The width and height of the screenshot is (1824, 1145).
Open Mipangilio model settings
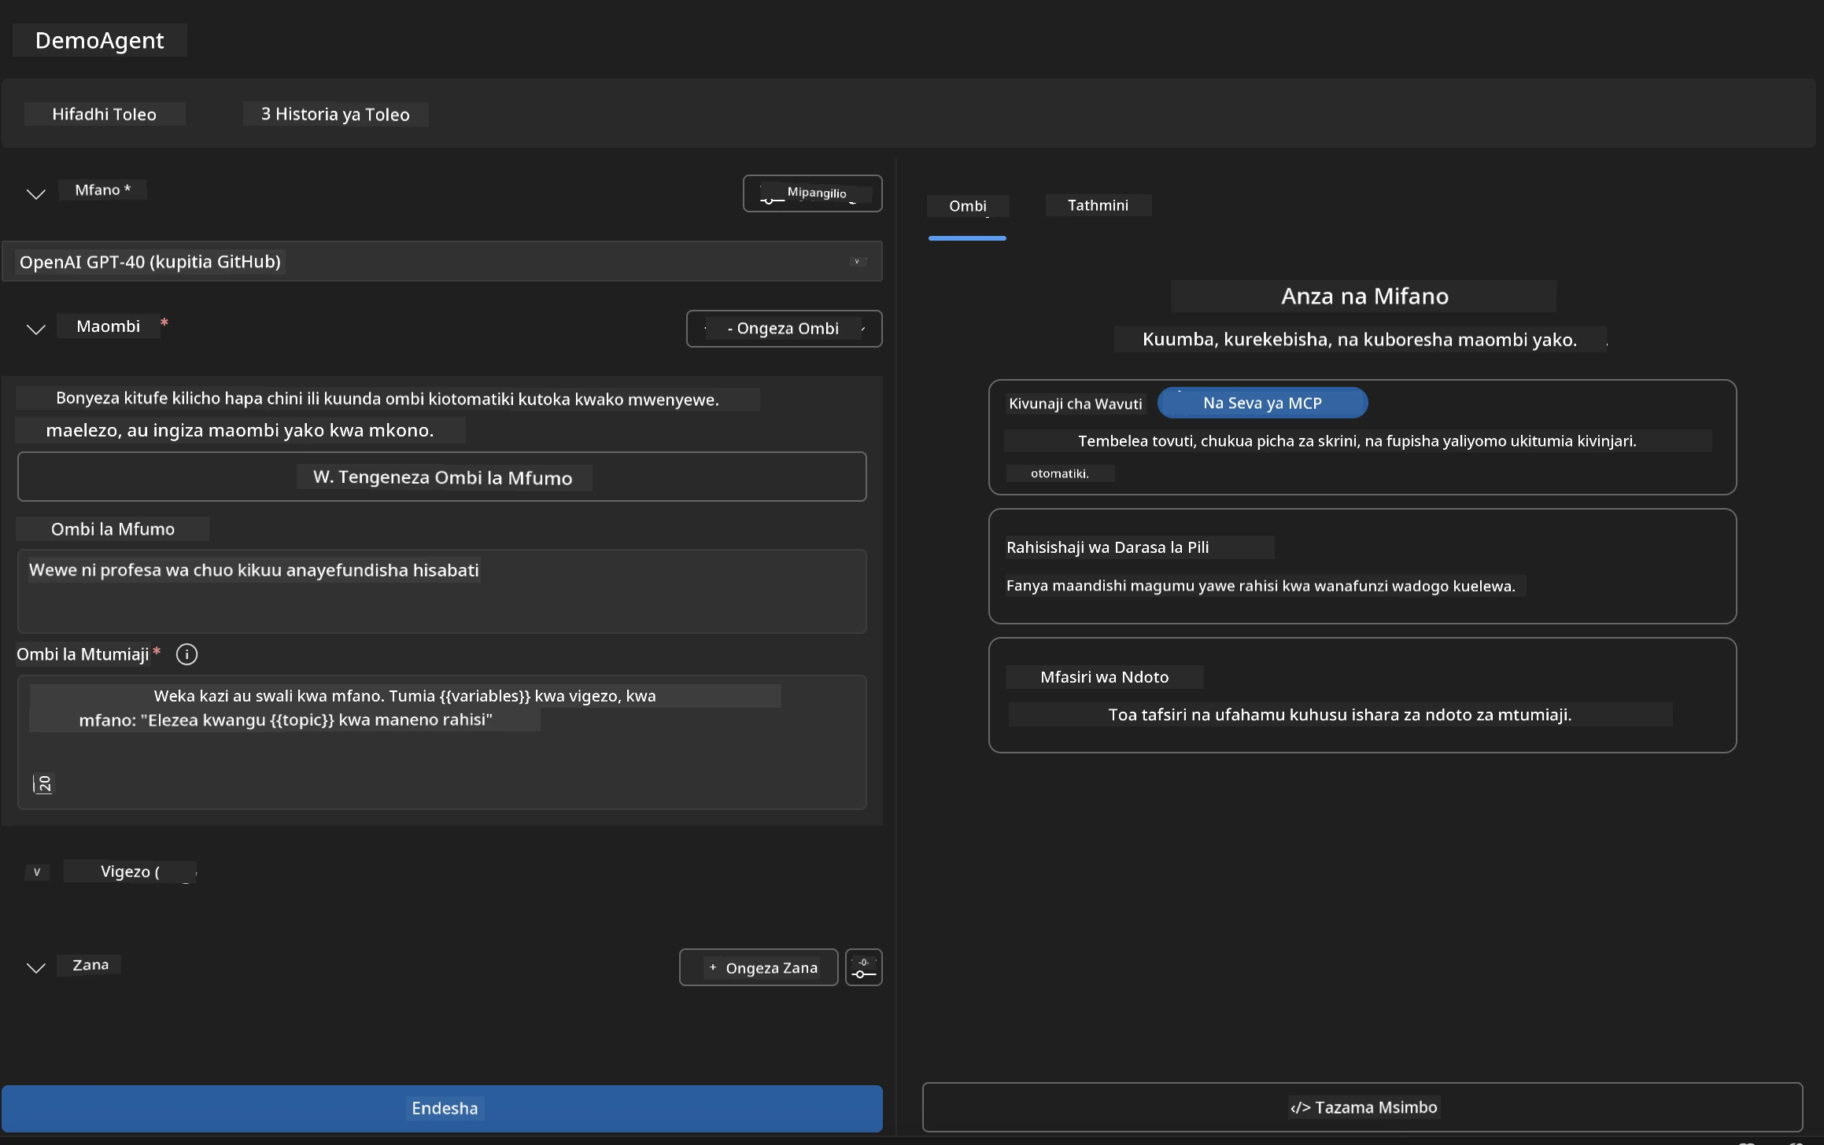tap(812, 193)
